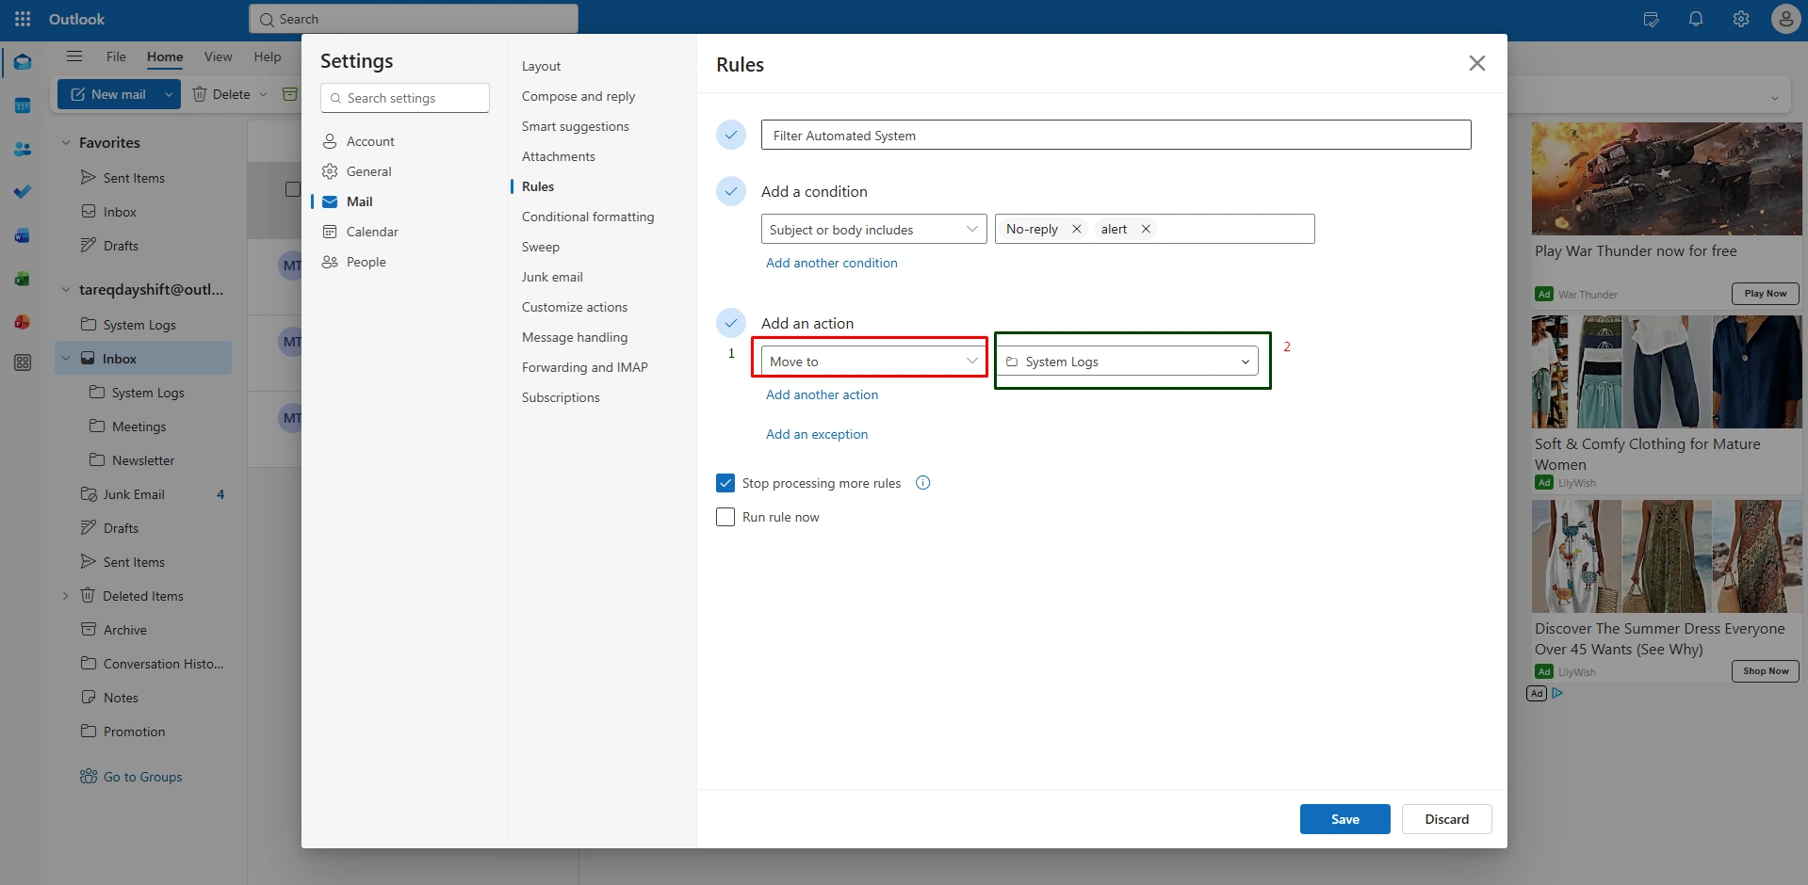Click the New mail button
The image size is (1808, 885).
coord(108,94)
